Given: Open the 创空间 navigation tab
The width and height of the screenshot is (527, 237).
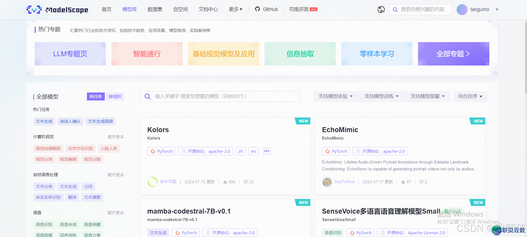Looking at the screenshot, I should coord(180,9).
